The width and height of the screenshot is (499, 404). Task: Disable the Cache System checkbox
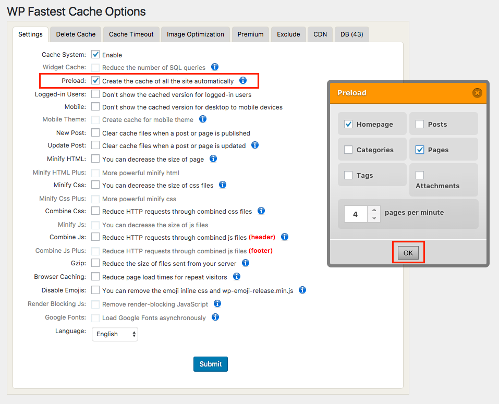tap(95, 54)
